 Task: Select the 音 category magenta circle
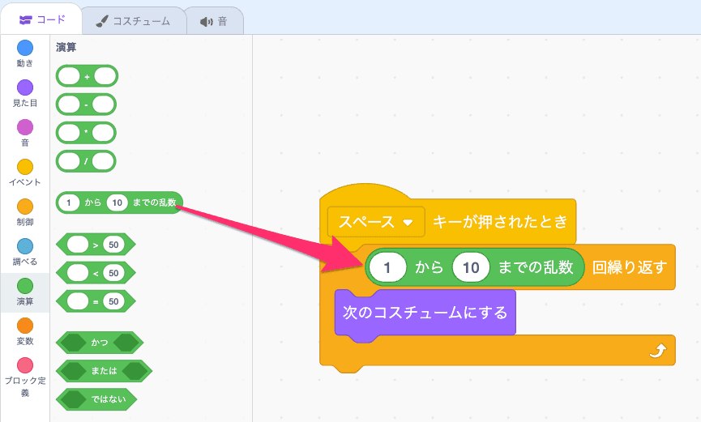(x=25, y=127)
